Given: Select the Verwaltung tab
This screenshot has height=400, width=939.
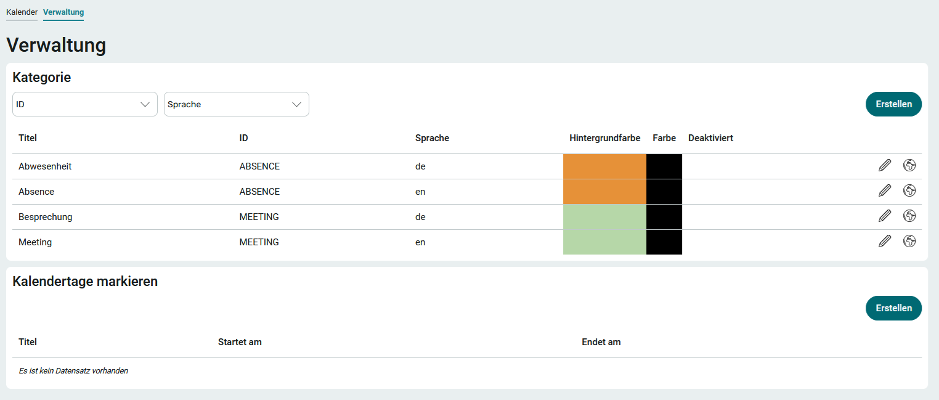Looking at the screenshot, I should tap(63, 12).
